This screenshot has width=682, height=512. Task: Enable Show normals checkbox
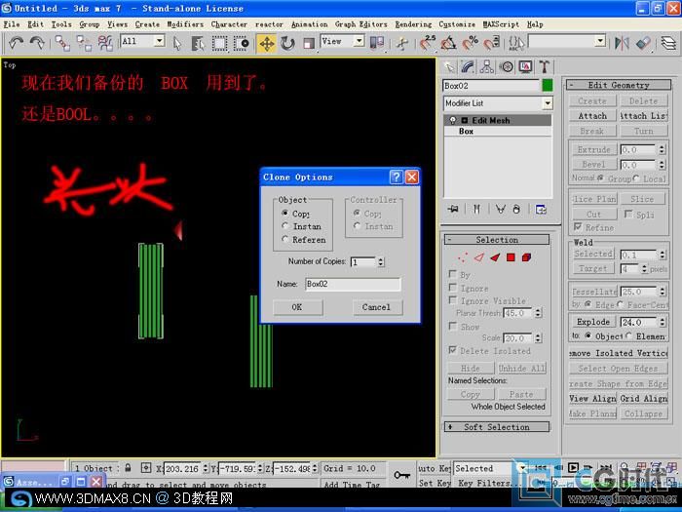point(453,326)
